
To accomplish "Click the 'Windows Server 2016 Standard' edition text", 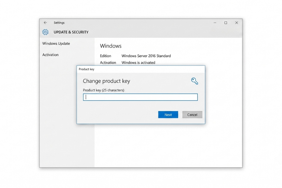I will point(146,56).
